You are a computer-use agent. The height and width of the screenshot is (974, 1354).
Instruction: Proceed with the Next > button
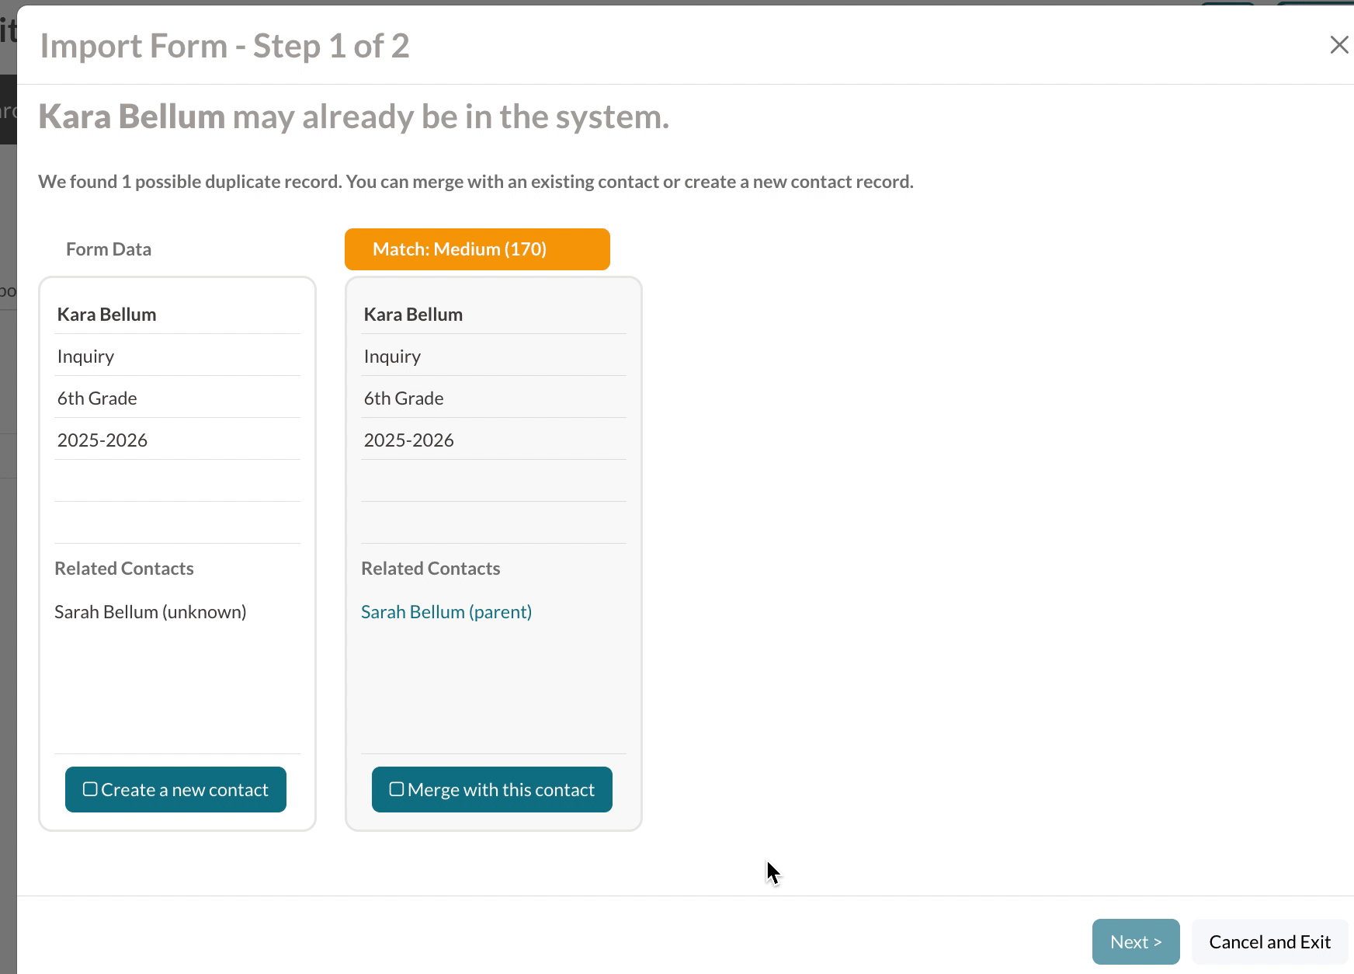[x=1135, y=942]
